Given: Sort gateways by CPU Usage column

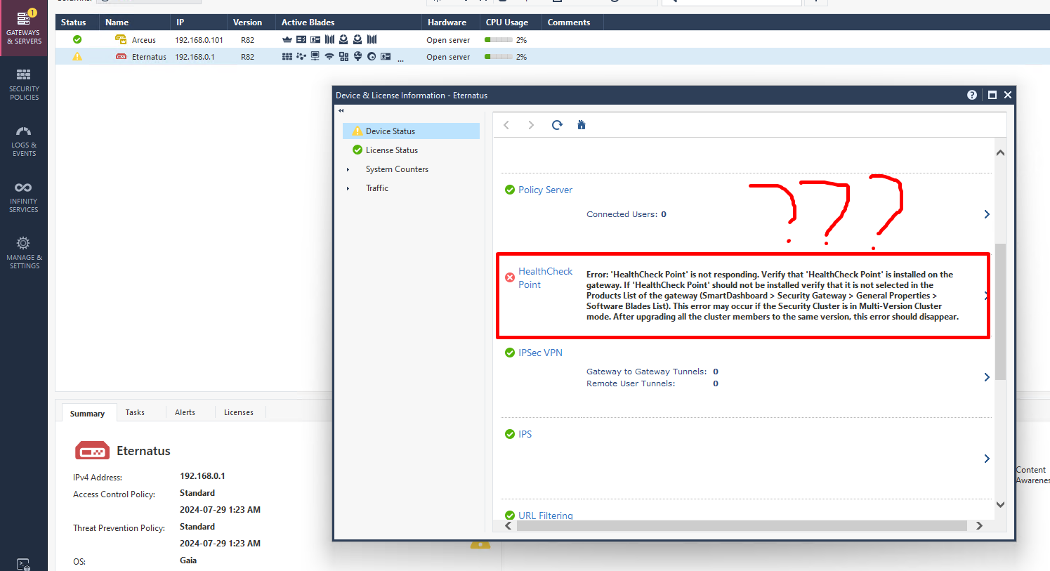Looking at the screenshot, I should click(506, 22).
